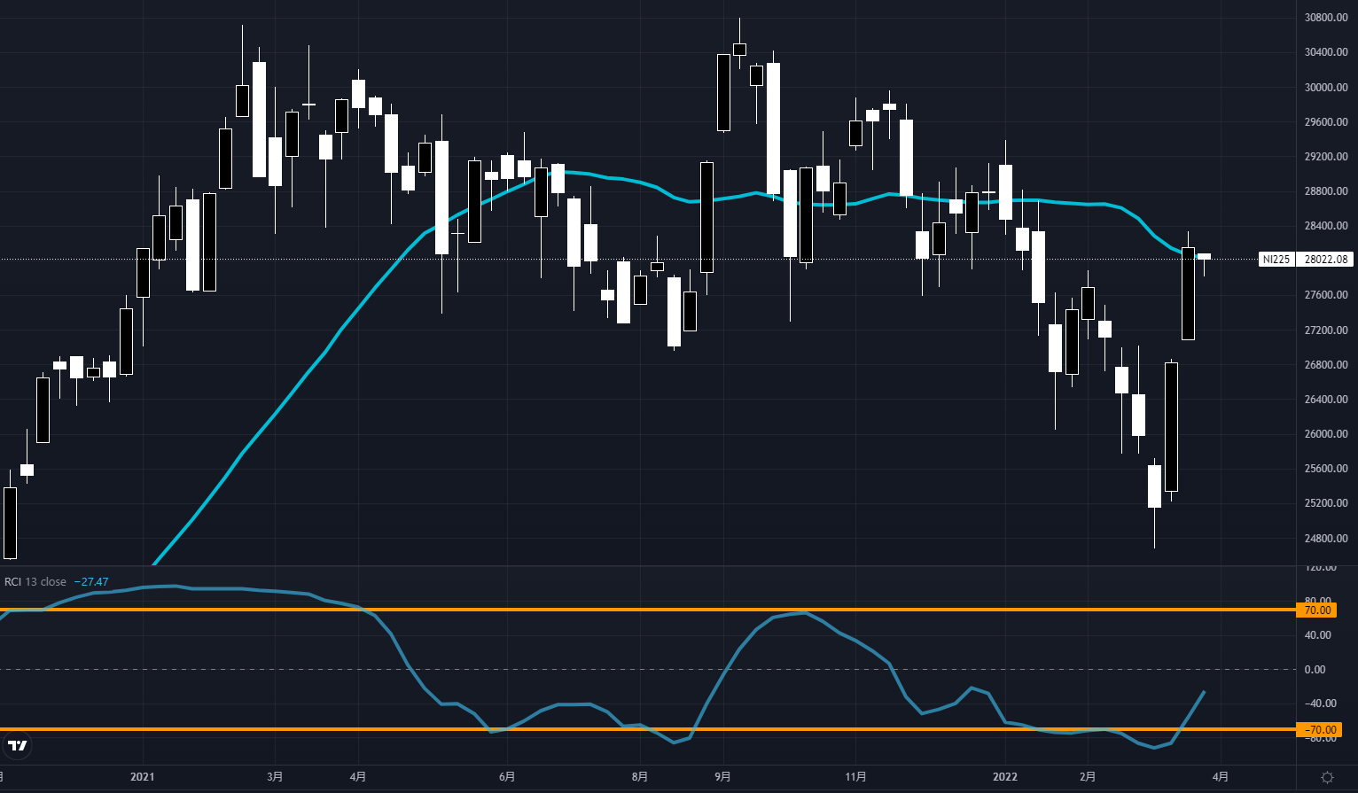Select the orange -70.00 level label
Viewport: 1358px width, 793px height.
pos(1317,730)
